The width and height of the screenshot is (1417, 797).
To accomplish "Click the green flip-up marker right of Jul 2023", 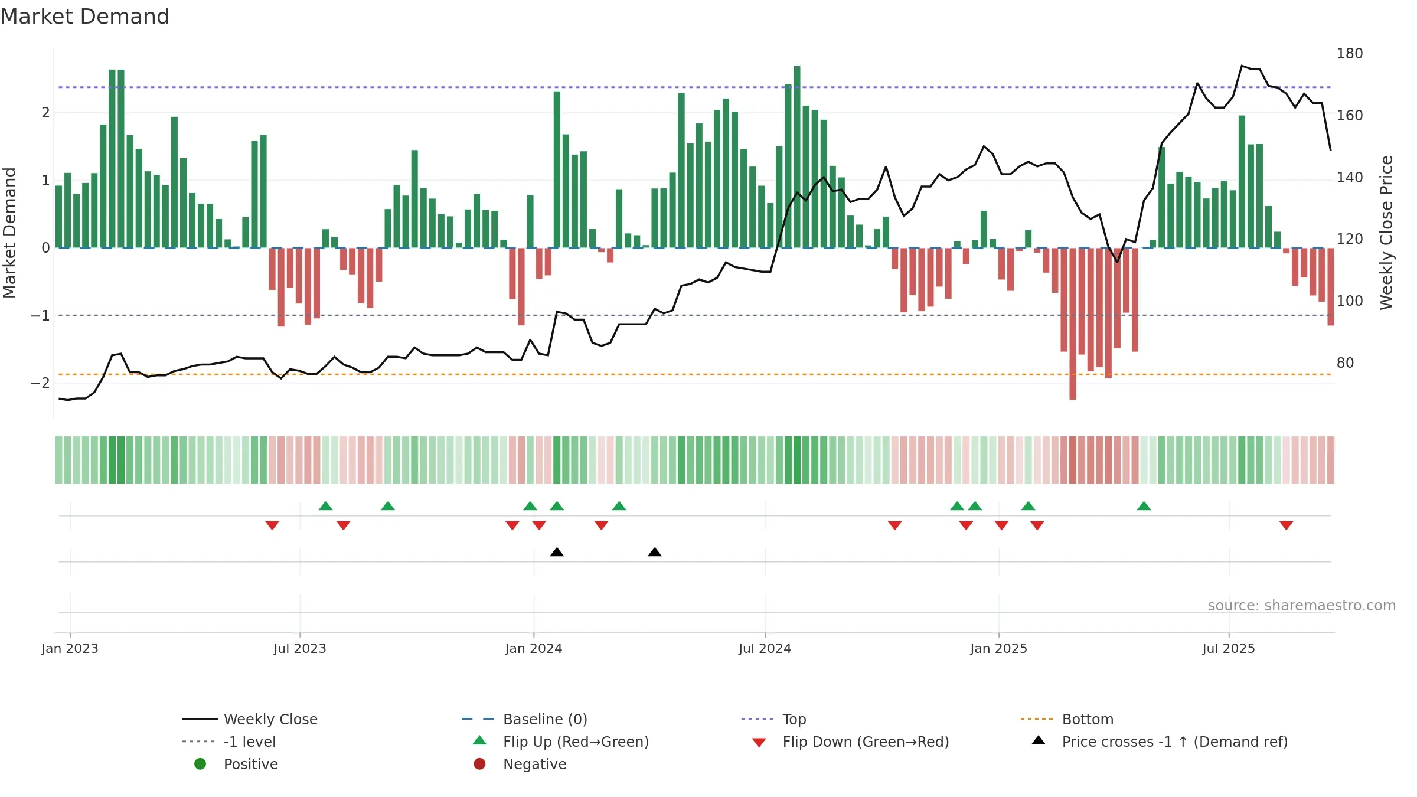I will pos(325,506).
